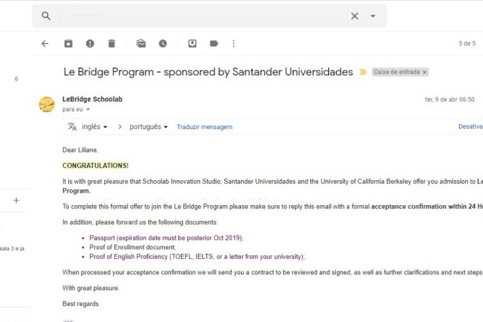Click the Traduzir mensagem link
The width and height of the screenshot is (483, 322).
click(x=205, y=127)
